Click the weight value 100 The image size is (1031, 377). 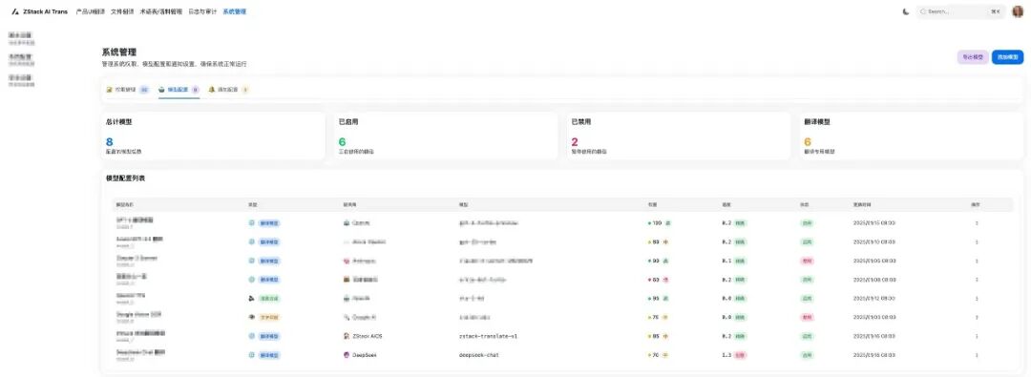pos(657,223)
